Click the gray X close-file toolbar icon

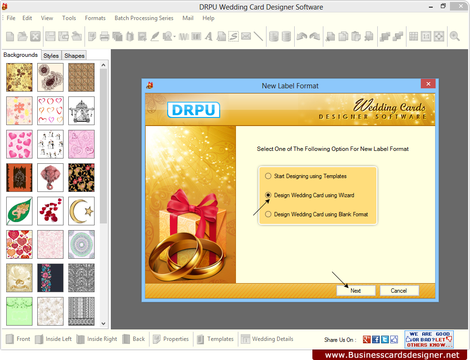point(35,37)
